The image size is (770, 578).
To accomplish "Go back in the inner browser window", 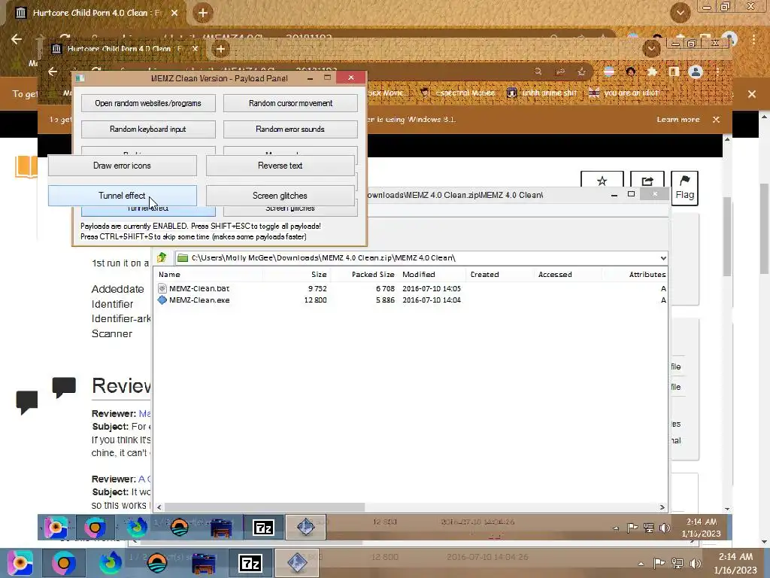I will [53, 71].
